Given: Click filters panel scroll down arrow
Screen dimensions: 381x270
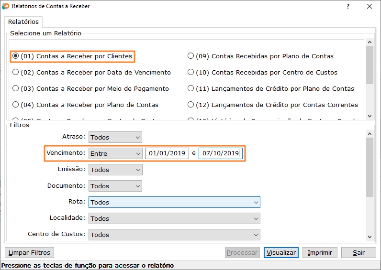Looking at the screenshot, I should [370, 237].
